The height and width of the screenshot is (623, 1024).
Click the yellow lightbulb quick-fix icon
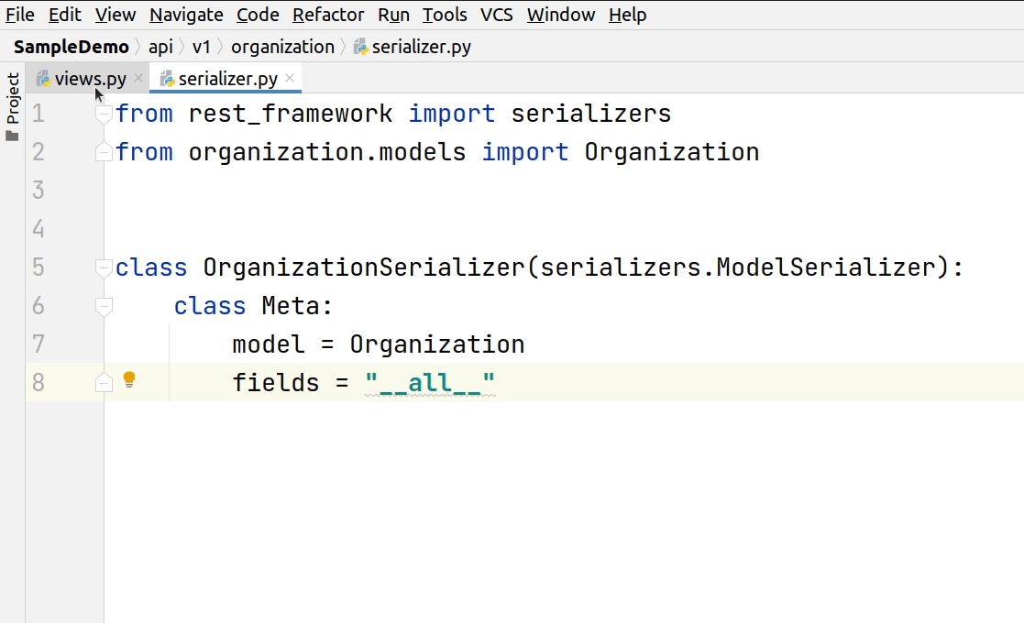coord(129,379)
